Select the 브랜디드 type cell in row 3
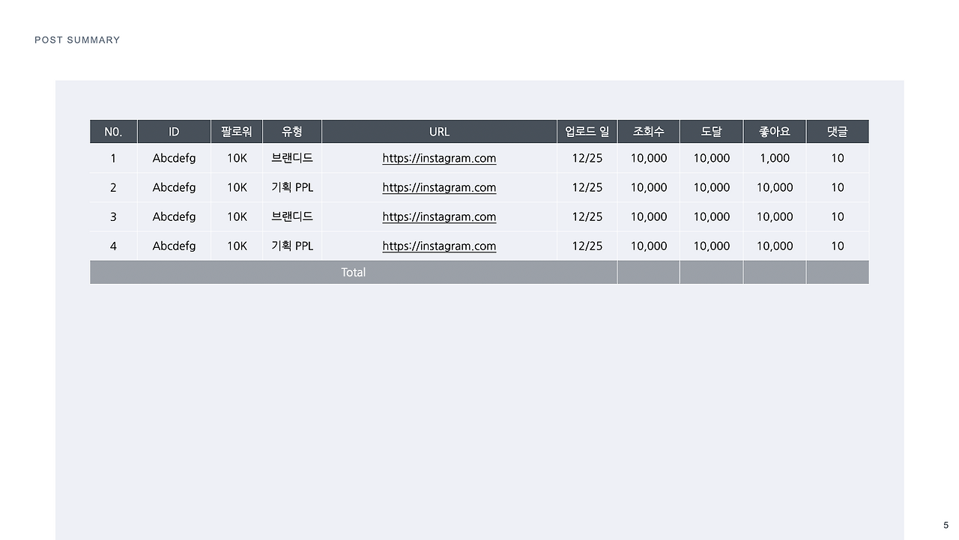 tap(292, 216)
